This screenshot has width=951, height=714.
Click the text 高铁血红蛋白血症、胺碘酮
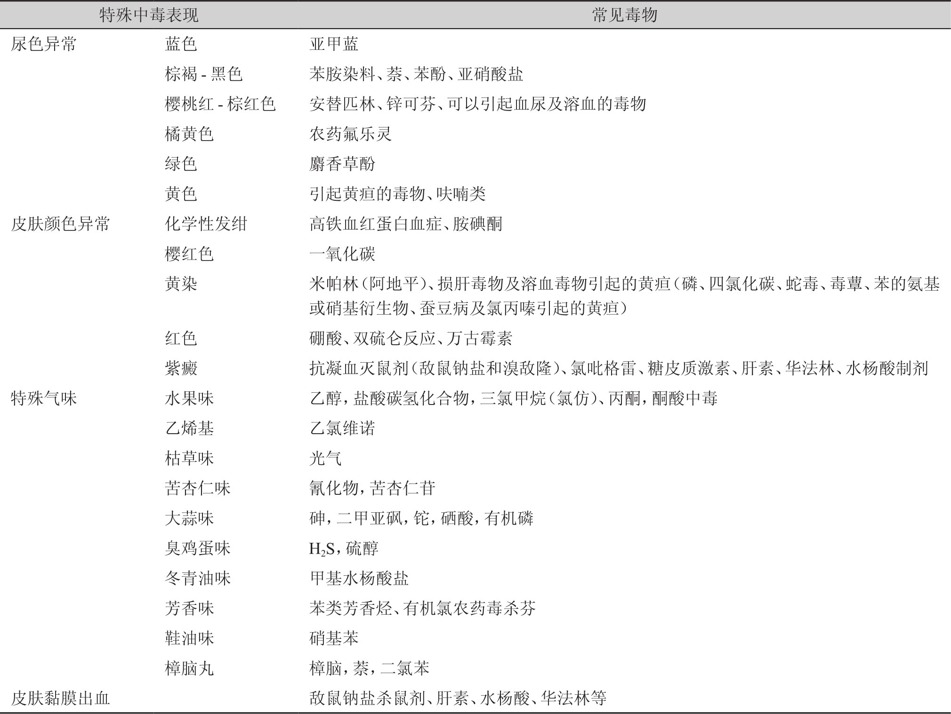[406, 224]
